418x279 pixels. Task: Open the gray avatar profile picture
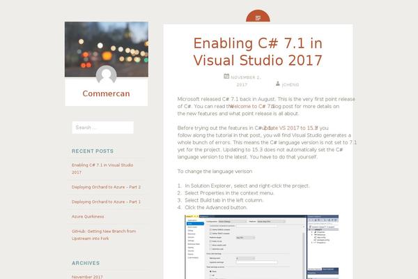point(106,75)
